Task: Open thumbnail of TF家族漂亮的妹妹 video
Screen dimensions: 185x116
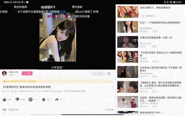Action: click(128, 27)
